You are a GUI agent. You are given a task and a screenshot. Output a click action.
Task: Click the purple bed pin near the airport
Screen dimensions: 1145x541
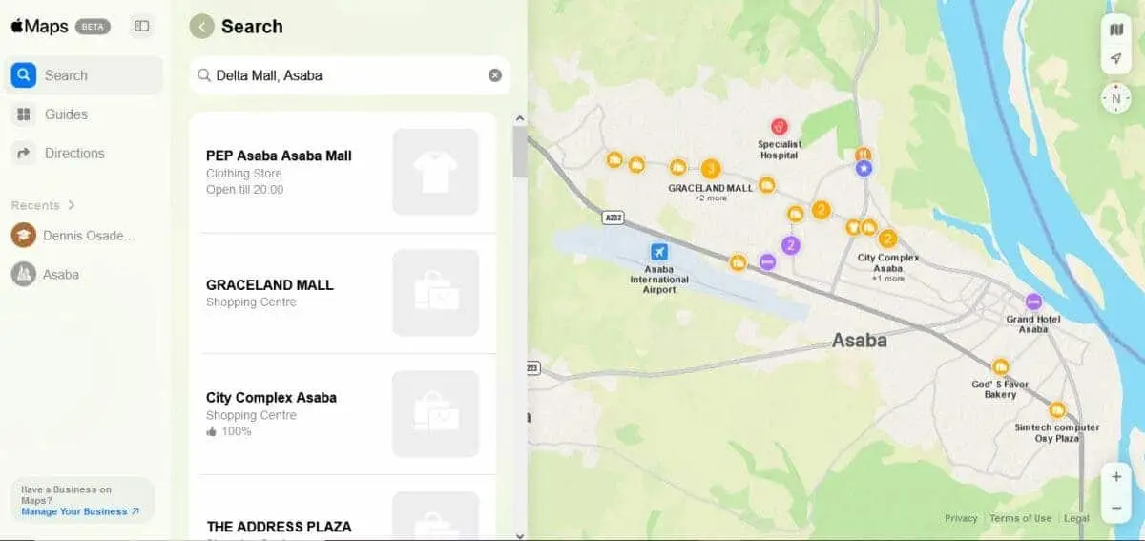coord(767,261)
